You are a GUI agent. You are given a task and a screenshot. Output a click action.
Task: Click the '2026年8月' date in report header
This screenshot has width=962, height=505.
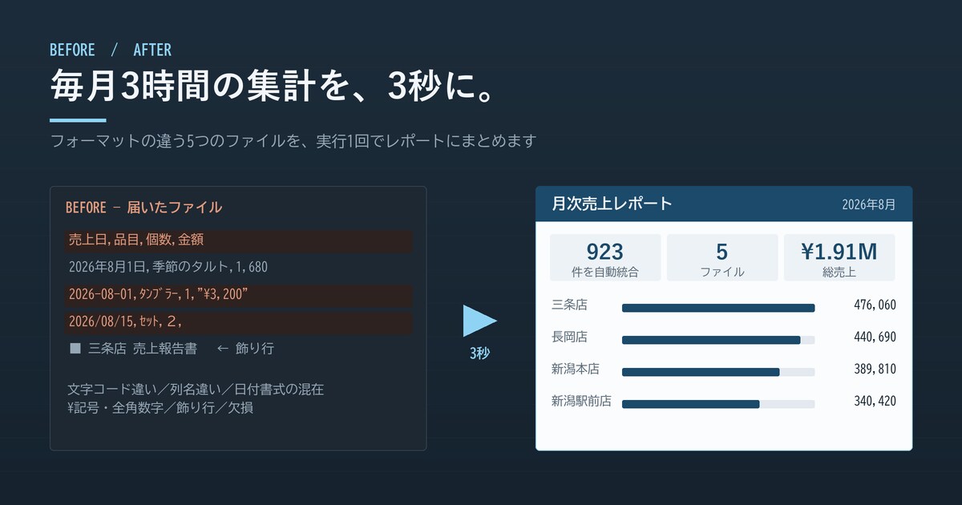[869, 204]
